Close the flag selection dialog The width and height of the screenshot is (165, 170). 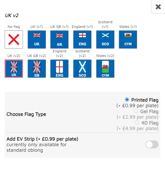tap(158, 7)
